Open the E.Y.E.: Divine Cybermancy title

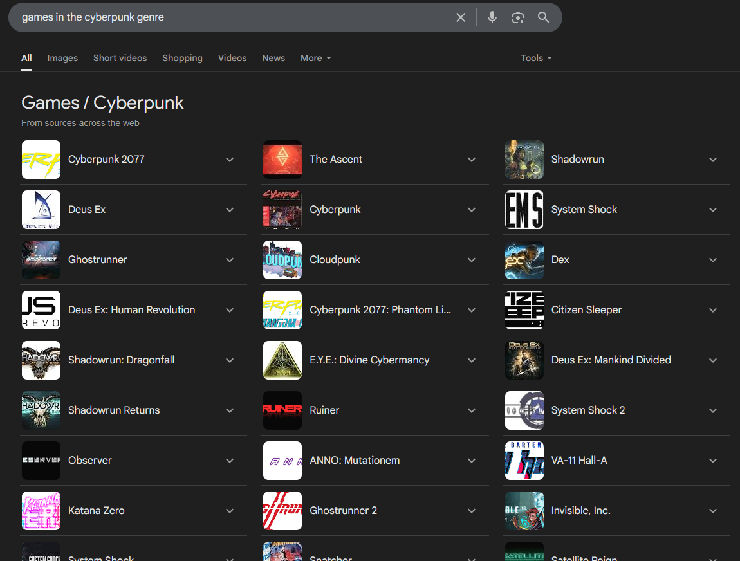click(x=369, y=360)
